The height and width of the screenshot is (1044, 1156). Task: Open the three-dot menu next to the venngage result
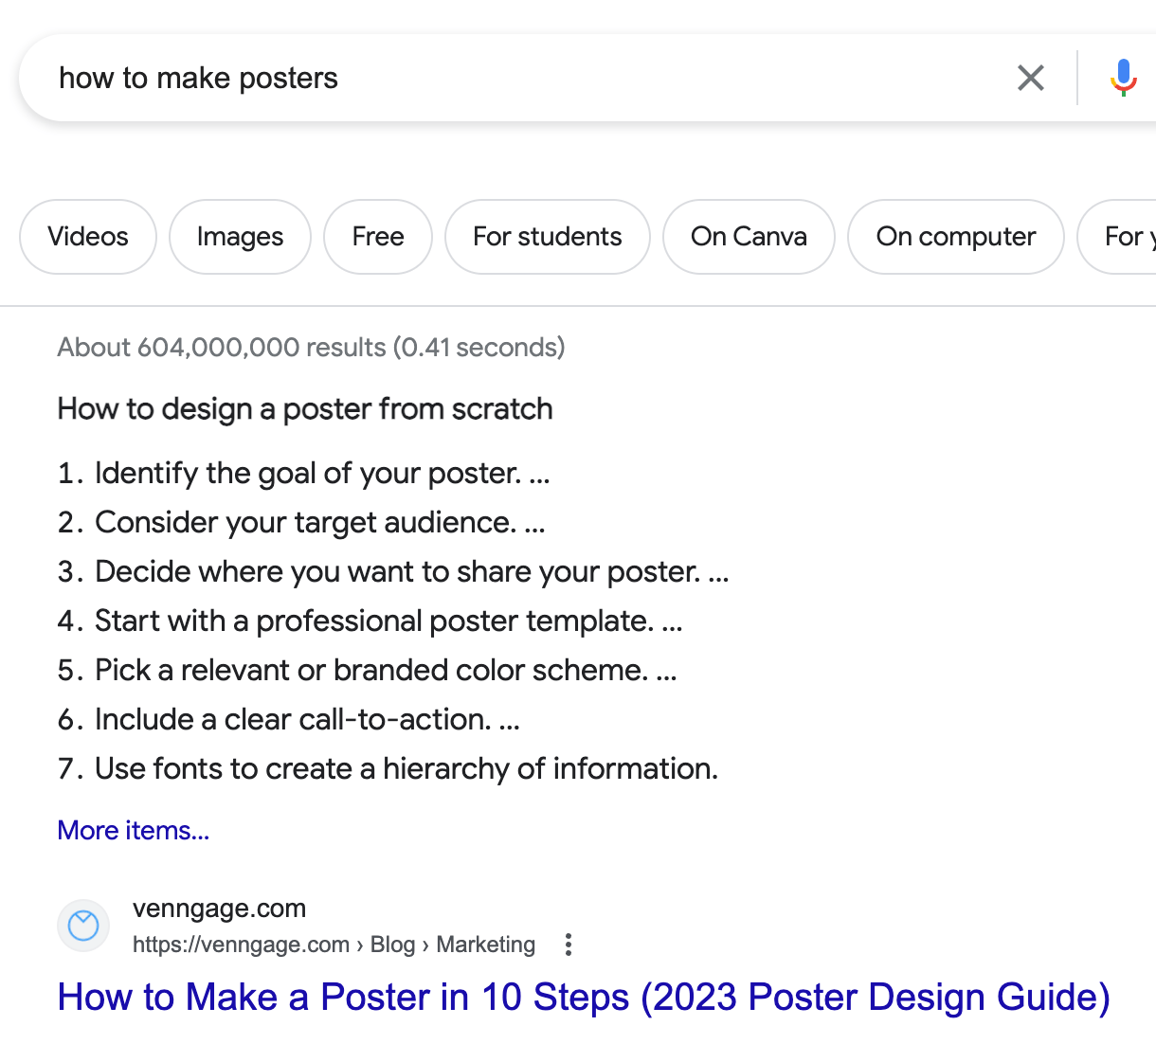pos(568,945)
